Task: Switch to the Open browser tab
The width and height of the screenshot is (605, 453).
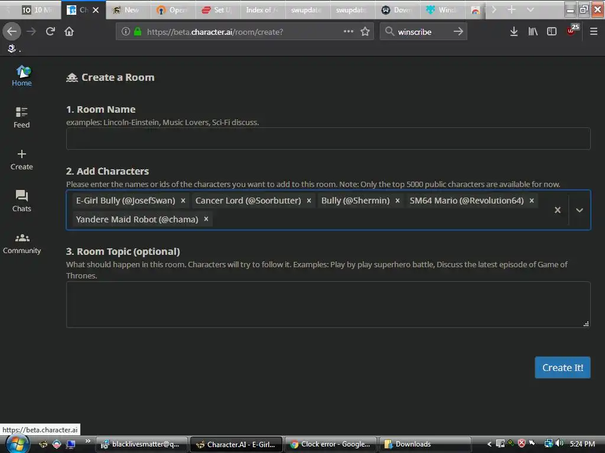Action: click(173, 10)
